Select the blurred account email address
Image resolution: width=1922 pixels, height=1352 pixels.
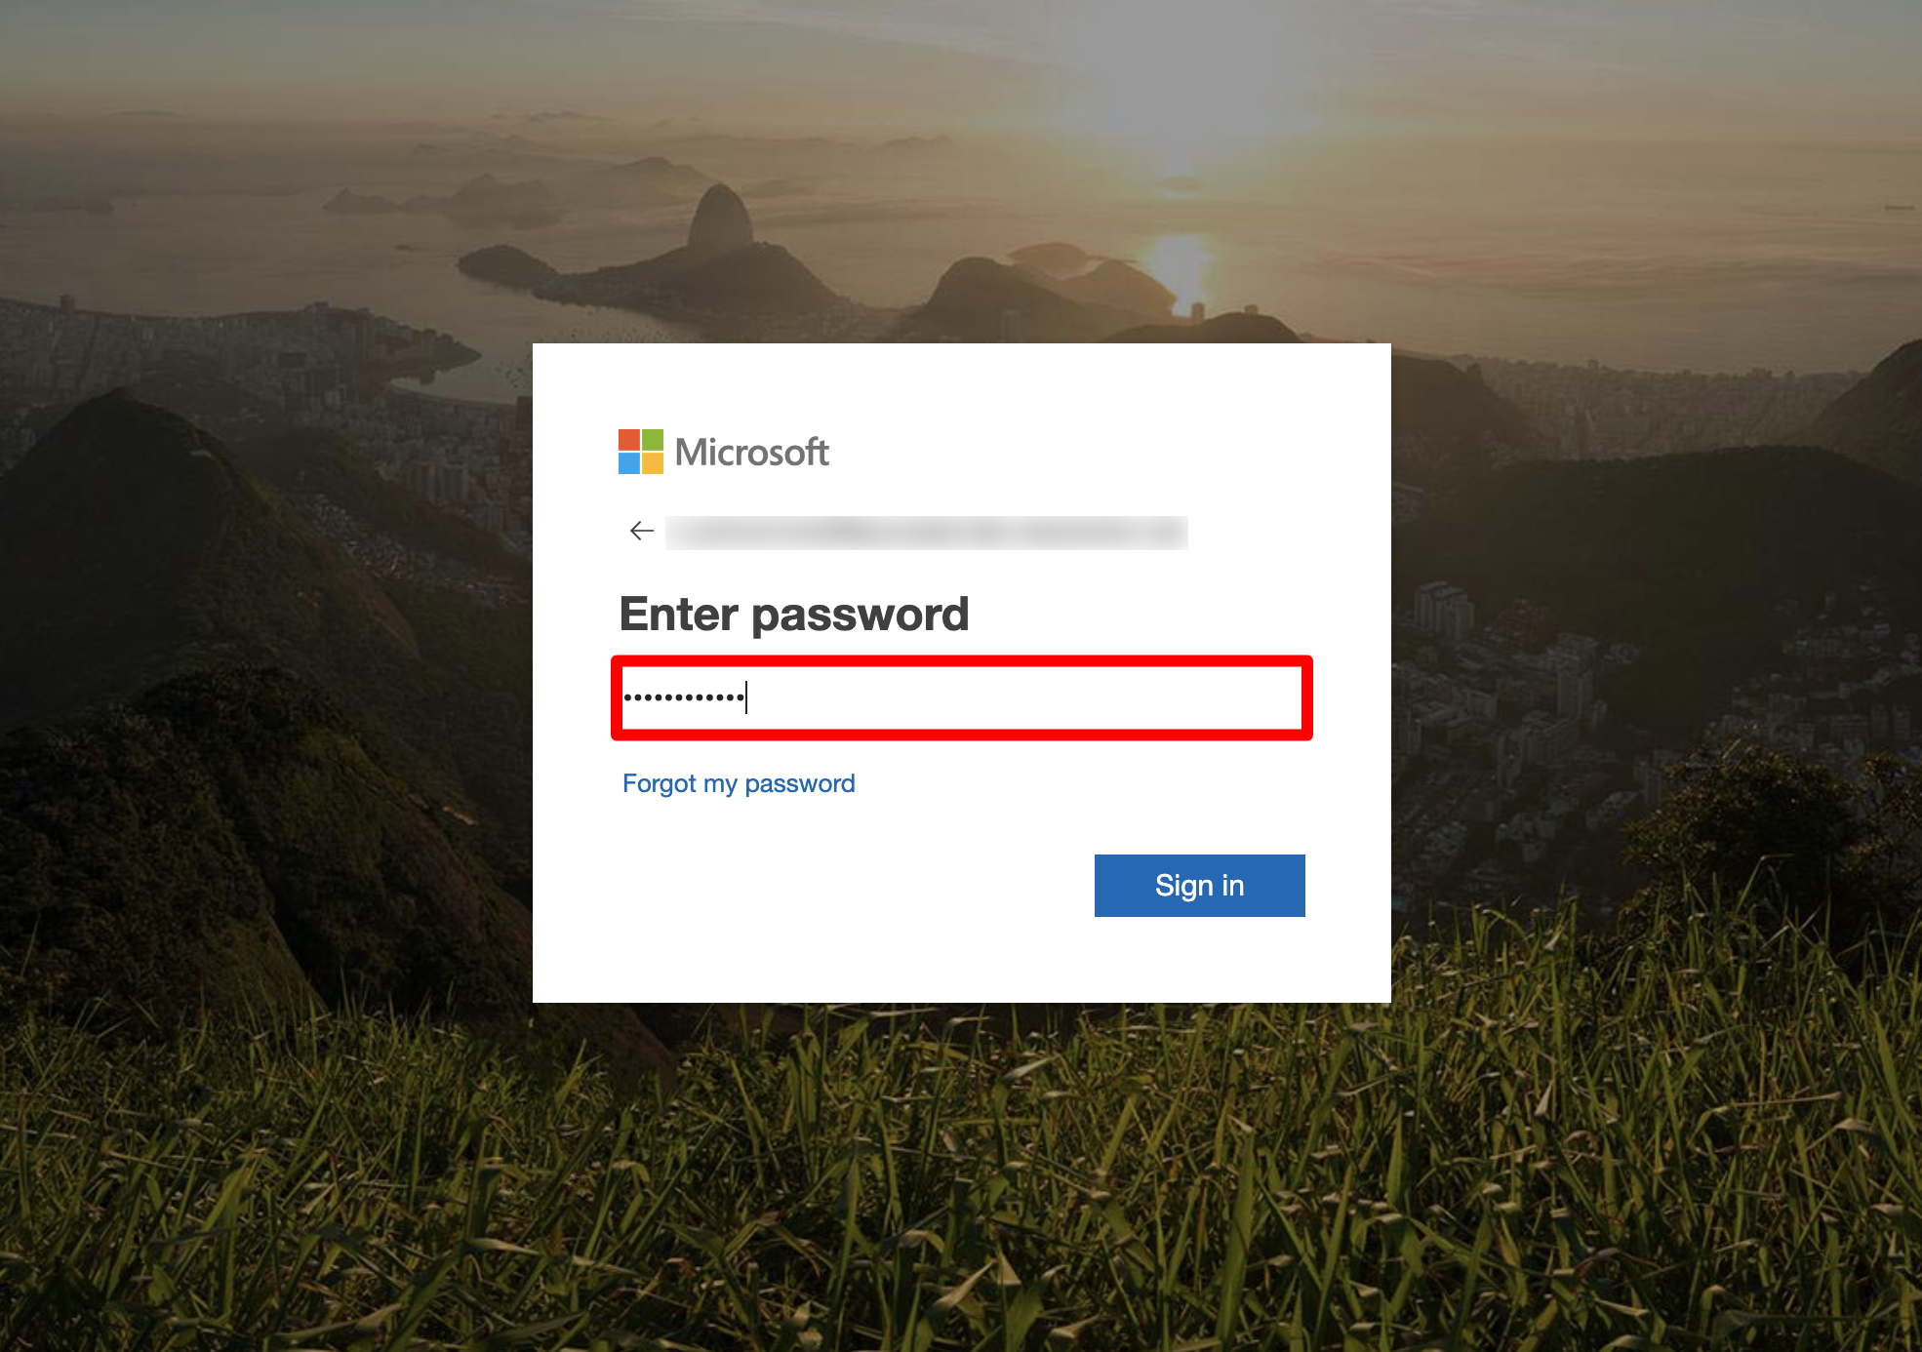click(926, 532)
